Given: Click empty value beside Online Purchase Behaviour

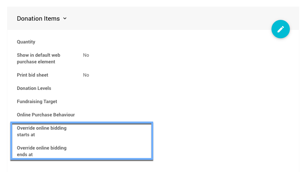Looking at the screenshot, I should tap(110, 115).
